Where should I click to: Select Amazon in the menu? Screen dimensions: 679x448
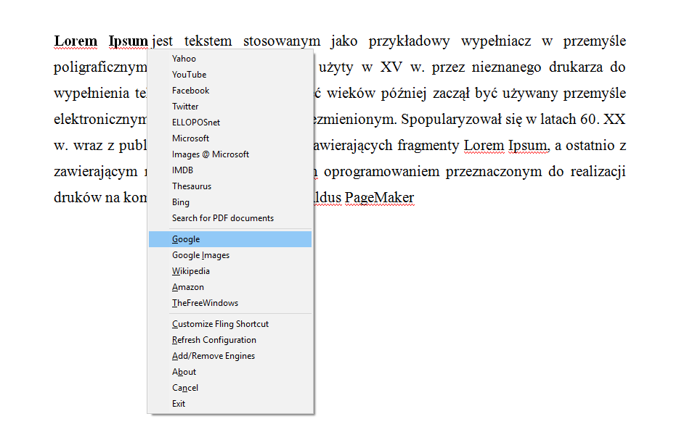(230, 287)
